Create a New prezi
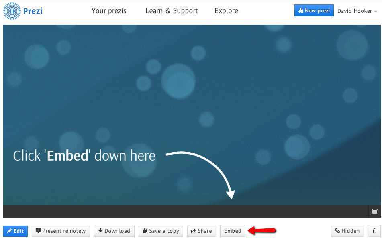382x240 pixels. tap(314, 11)
